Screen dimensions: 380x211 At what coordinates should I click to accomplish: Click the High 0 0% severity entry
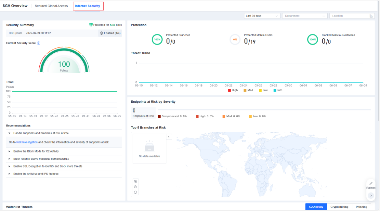click(x=204, y=116)
